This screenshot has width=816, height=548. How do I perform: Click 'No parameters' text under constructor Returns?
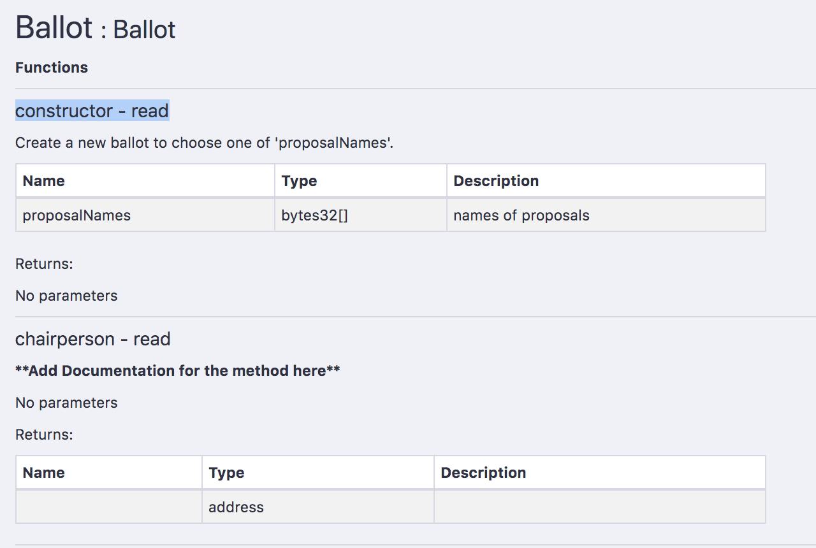[66, 296]
